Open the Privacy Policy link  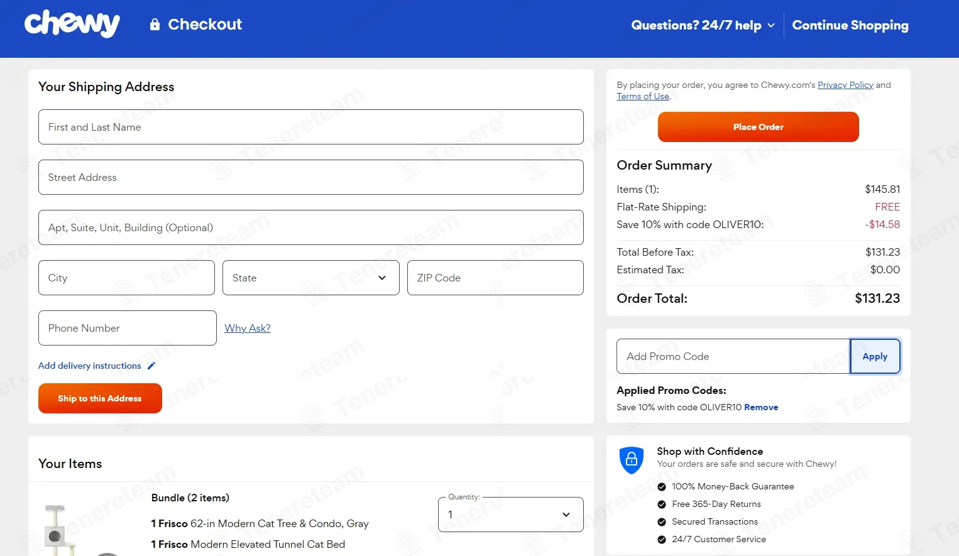click(845, 85)
